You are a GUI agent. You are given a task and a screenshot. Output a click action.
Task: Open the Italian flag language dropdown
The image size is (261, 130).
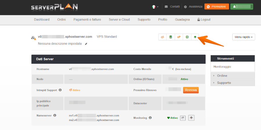pyautogui.click(x=155, y=6)
